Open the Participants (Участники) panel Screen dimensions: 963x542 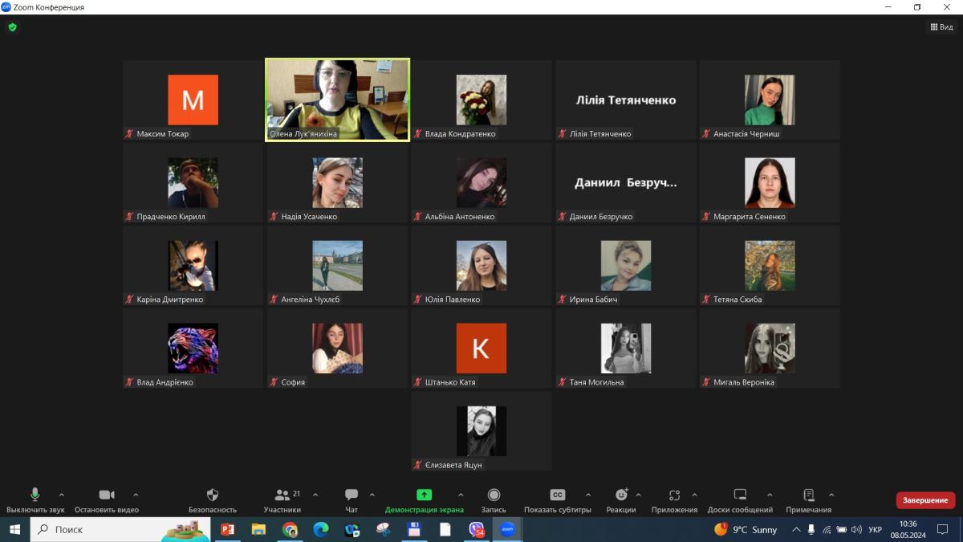click(x=282, y=495)
